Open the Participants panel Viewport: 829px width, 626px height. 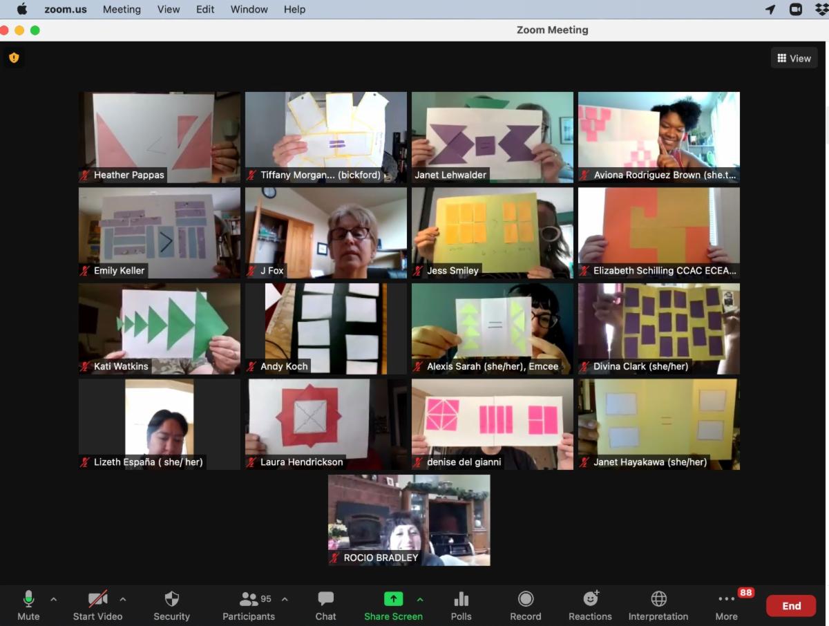[x=249, y=605]
